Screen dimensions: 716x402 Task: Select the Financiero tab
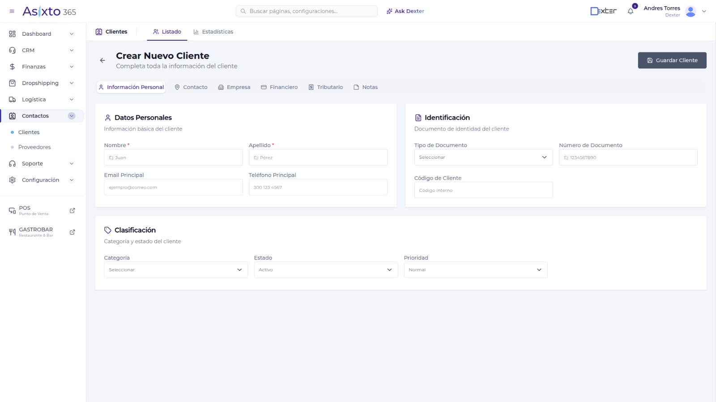point(279,87)
